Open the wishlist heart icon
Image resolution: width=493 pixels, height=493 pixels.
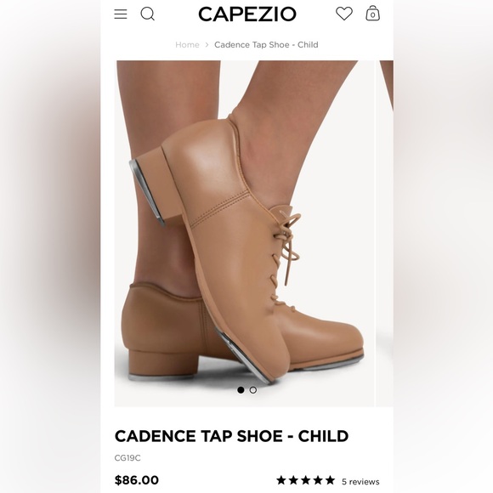coord(344,14)
